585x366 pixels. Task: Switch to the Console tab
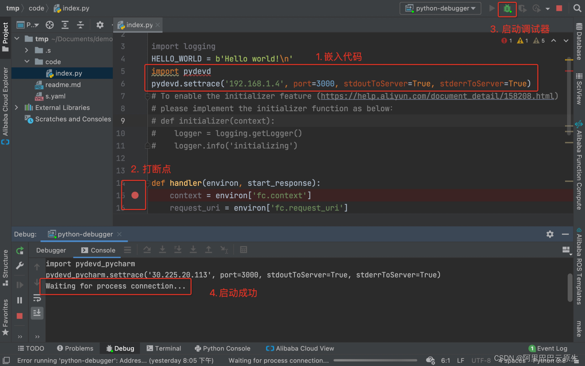point(98,250)
